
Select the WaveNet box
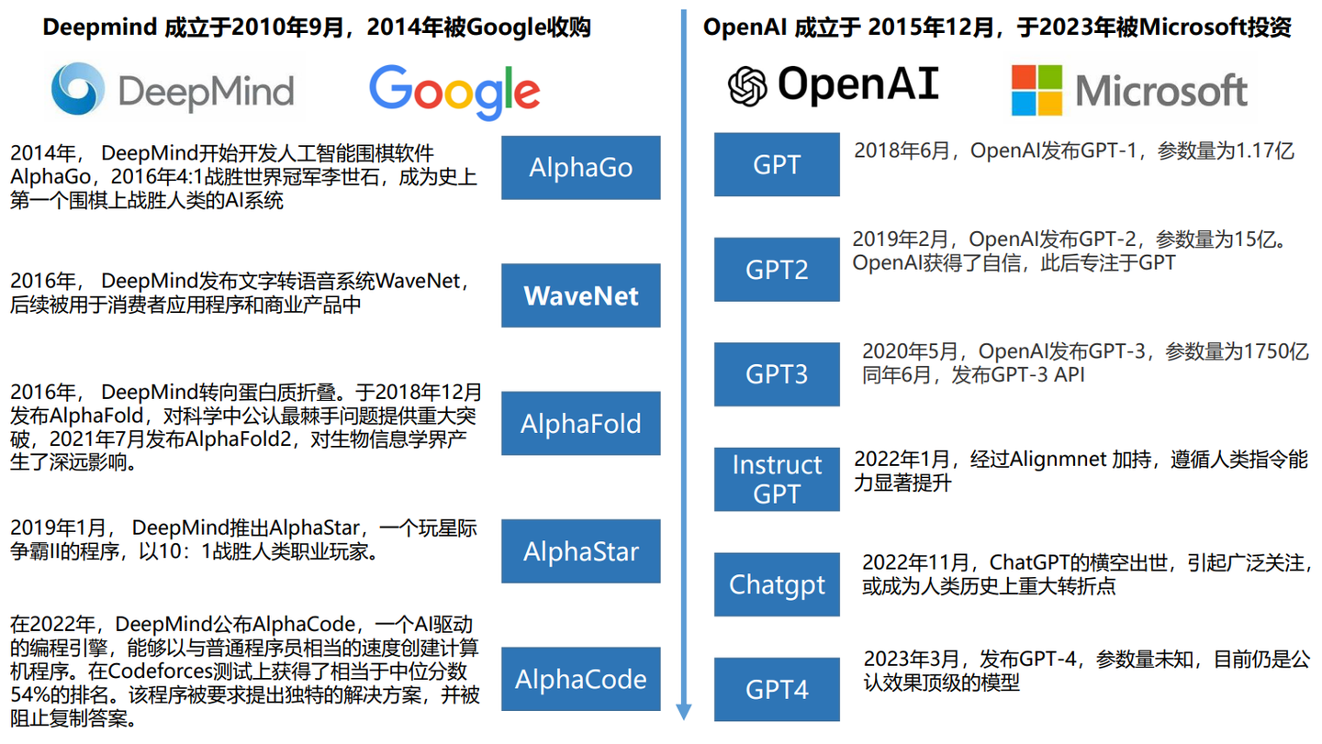pos(580,295)
